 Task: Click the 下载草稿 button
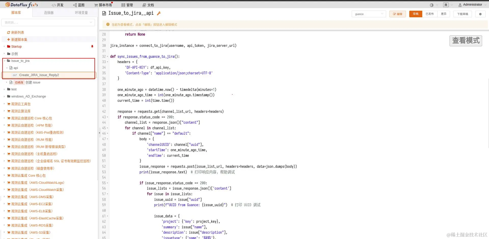click(463, 14)
